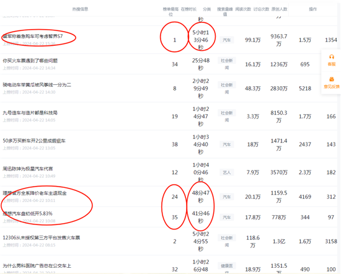Open the 50多万买新车开2公里成趴底车 topic

[34, 141]
